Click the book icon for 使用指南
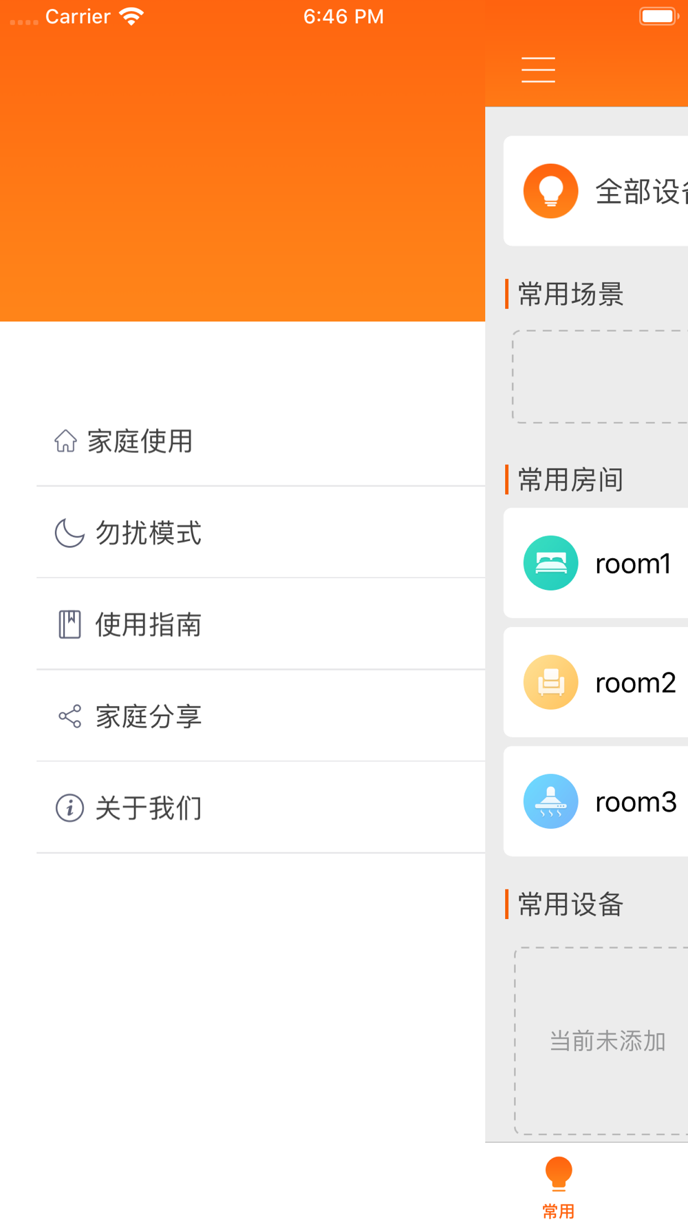Screen dimensions: 688x1224 tap(69, 624)
